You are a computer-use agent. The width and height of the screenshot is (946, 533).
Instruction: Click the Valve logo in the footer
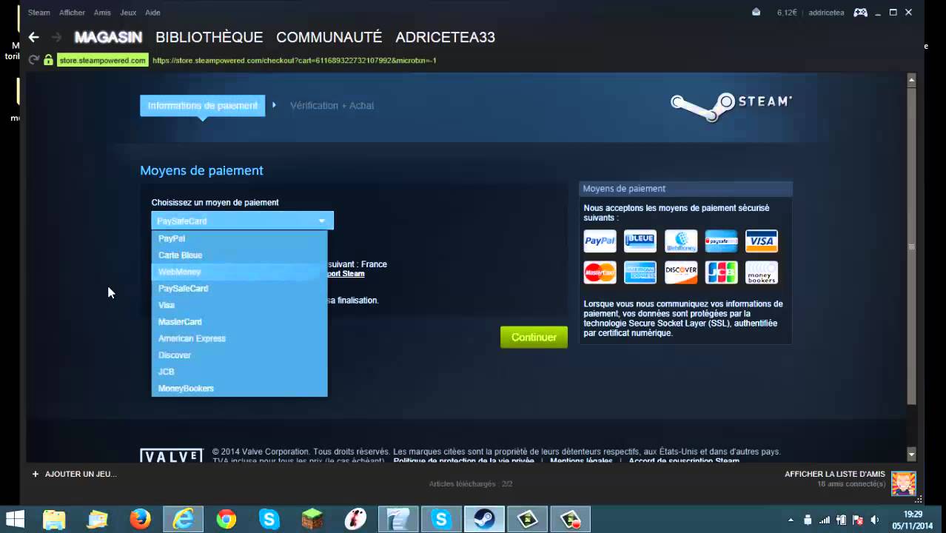click(x=171, y=456)
